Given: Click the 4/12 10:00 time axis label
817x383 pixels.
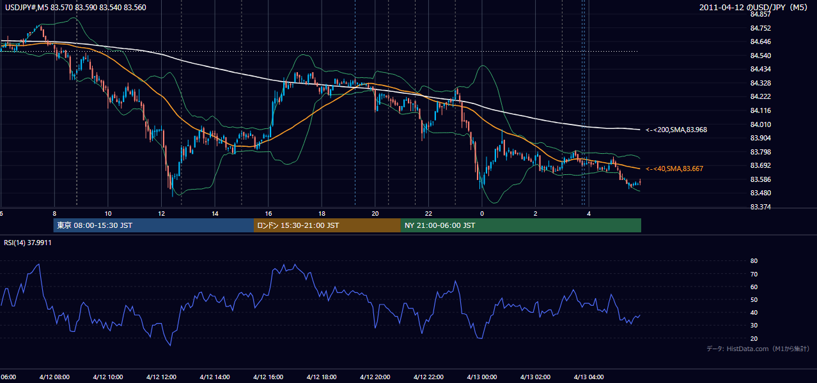Looking at the screenshot, I should point(108,377).
